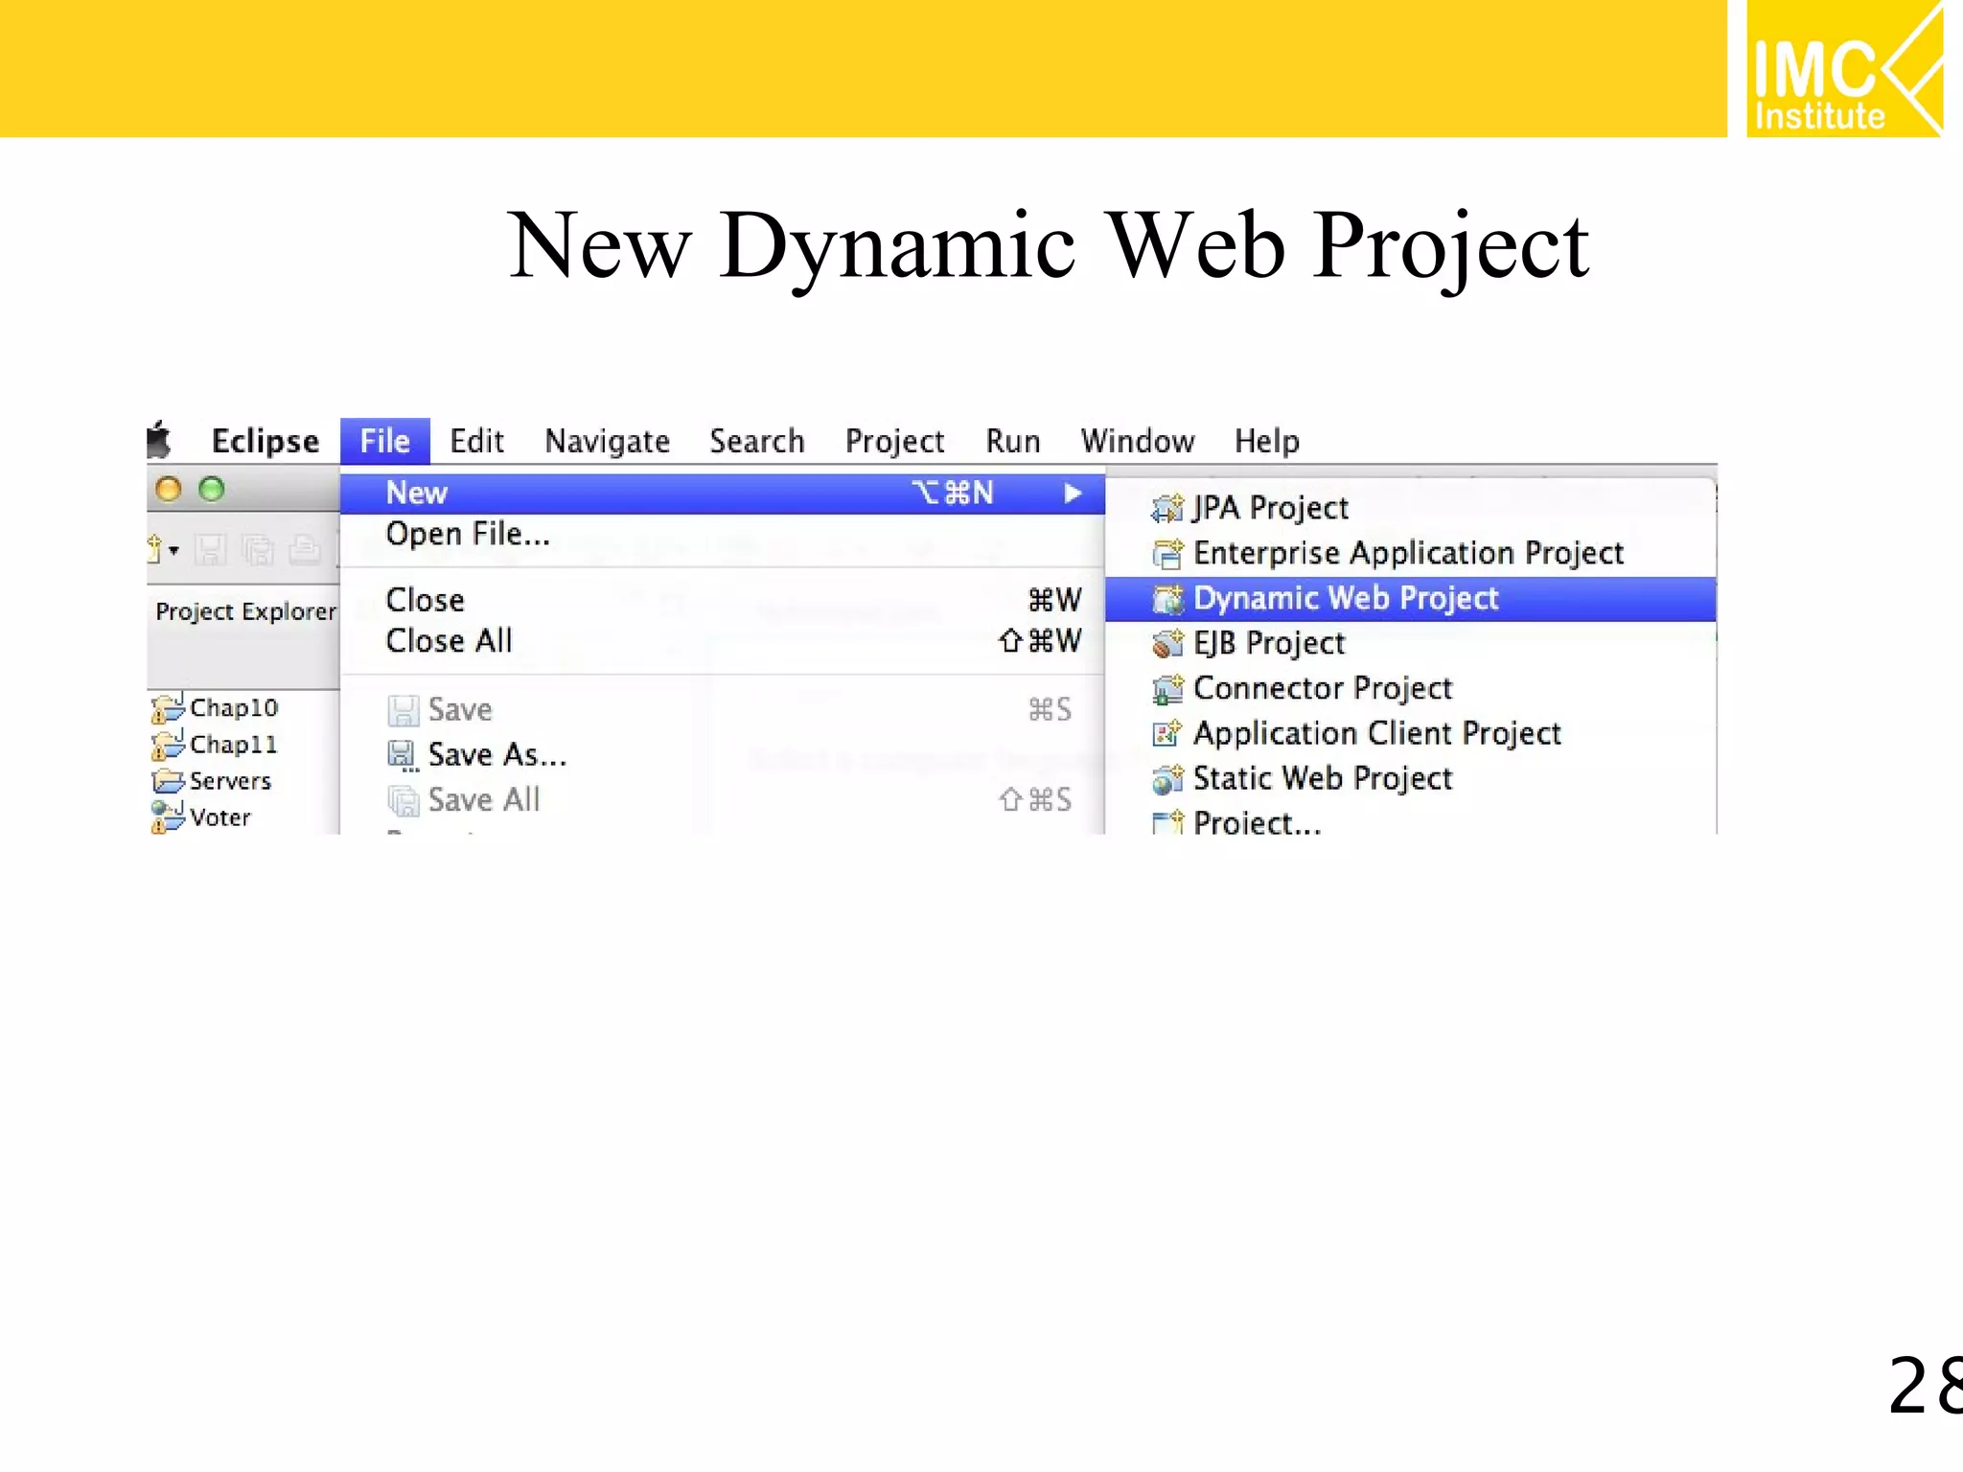This screenshot has width=1963, height=1472.
Task: Select Servers in Project Explorer
Action: click(x=230, y=781)
